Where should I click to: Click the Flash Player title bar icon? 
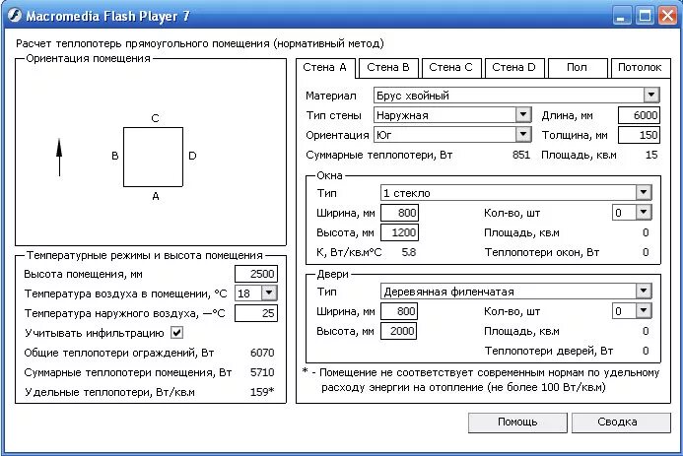pyautogui.click(x=15, y=16)
